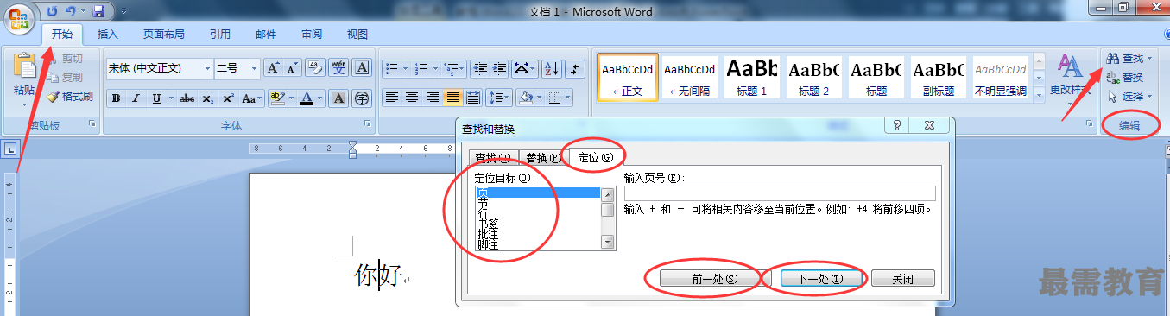Viewport: 1170px width, 316px height.
Task: Click the Clear Formatting eraser icon
Action: tap(315, 68)
